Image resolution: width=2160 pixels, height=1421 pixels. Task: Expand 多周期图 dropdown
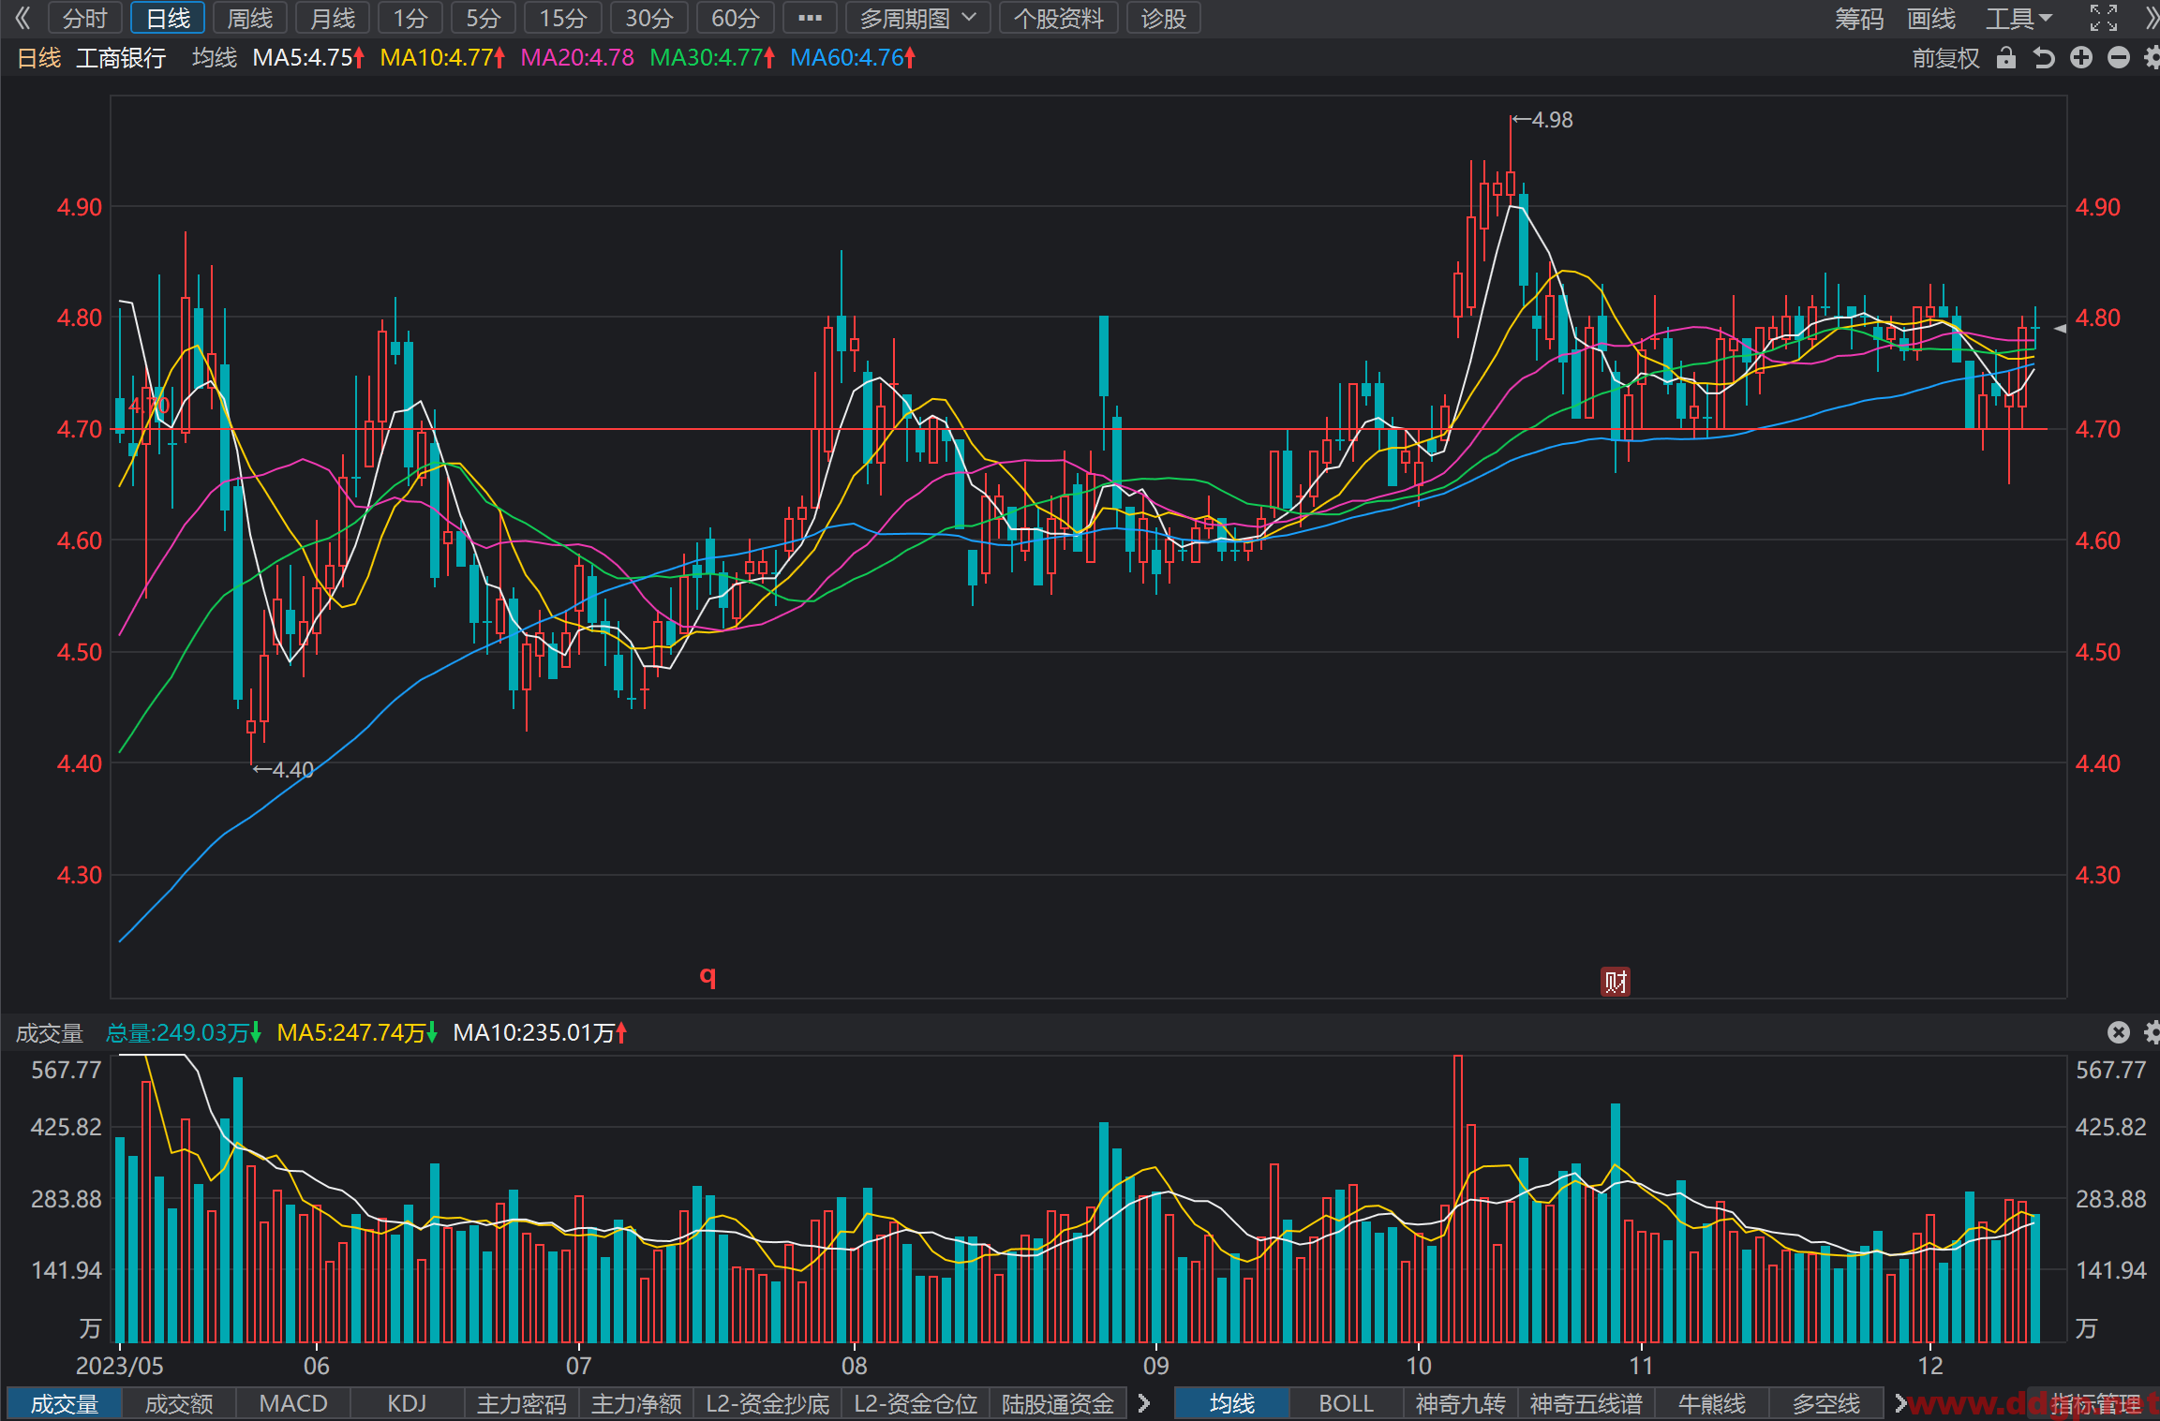[917, 18]
